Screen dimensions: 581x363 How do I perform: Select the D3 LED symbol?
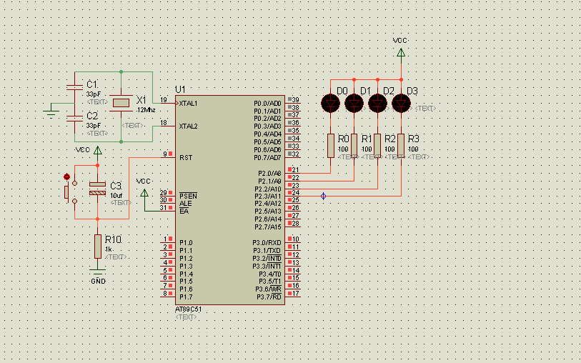(402, 104)
